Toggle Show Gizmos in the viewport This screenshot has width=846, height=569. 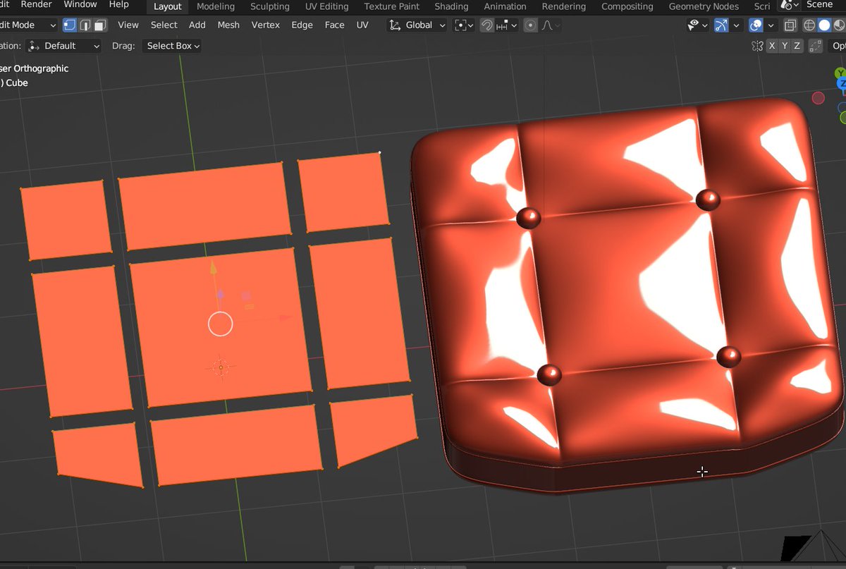coord(721,25)
